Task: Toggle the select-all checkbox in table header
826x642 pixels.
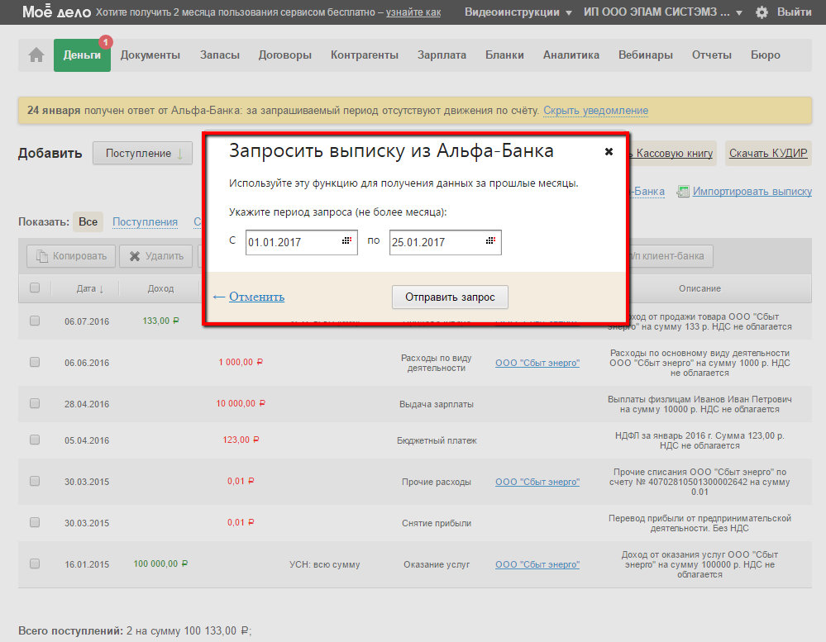Action: coord(35,288)
